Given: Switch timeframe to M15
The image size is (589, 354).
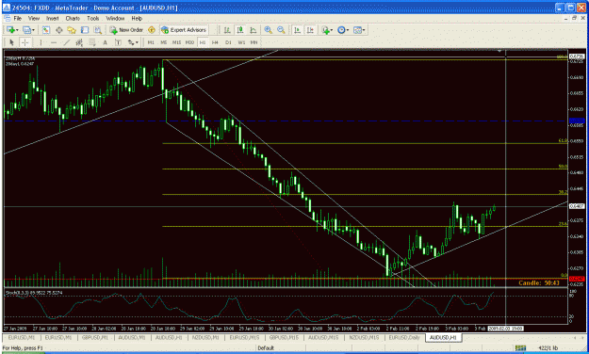Looking at the screenshot, I should 176,42.
